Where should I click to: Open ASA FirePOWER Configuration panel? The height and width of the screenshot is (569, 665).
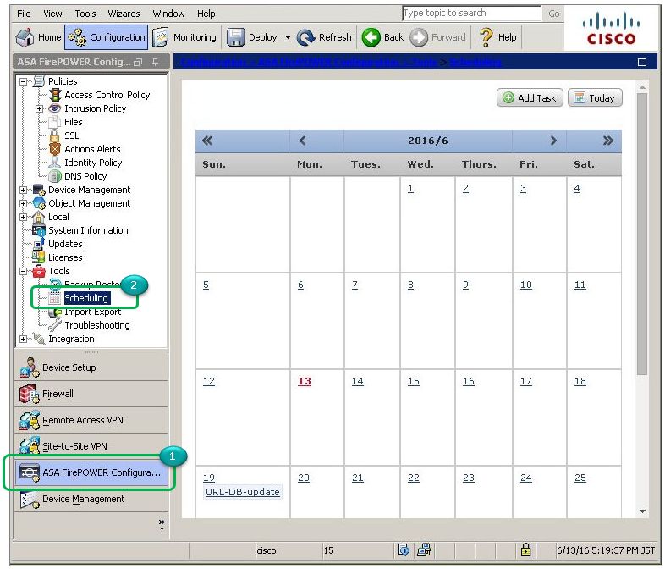click(91, 472)
